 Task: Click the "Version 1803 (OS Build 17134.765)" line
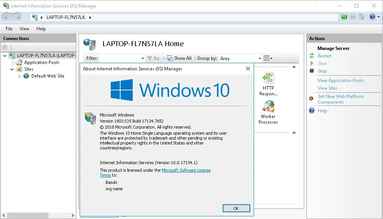pyautogui.click(x=132, y=121)
